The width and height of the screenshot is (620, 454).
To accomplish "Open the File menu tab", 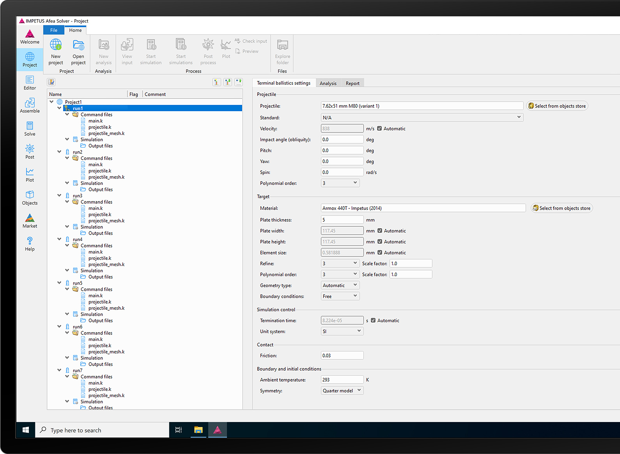I will pos(54,30).
